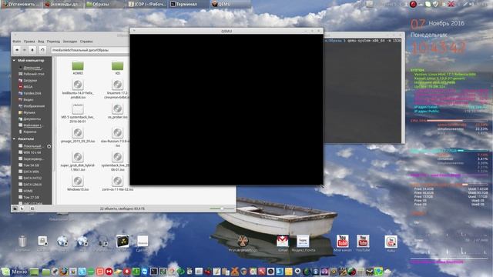Open the Яндекс.Почта desktop shortcut
493x277 pixels.
(x=303, y=243)
